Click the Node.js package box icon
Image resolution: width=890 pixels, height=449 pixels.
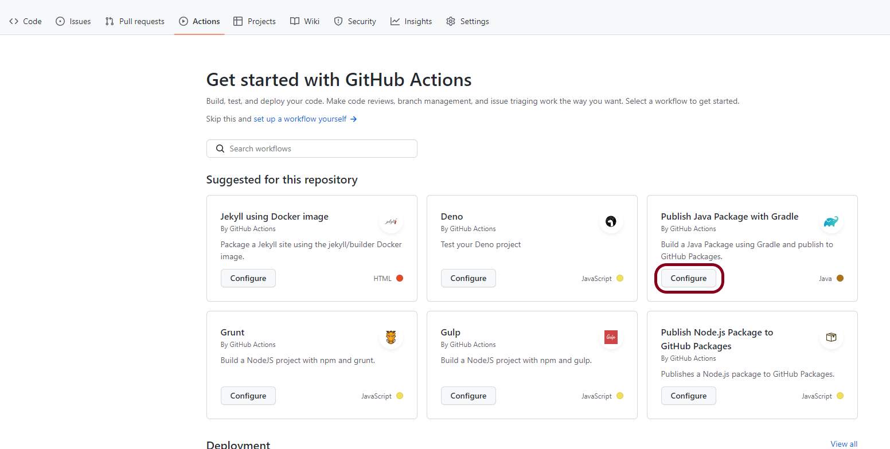pyautogui.click(x=832, y=337)
